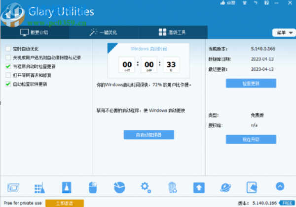Close the Glary Utilities window
The image size is (296, 207).
tap(290, 3)
